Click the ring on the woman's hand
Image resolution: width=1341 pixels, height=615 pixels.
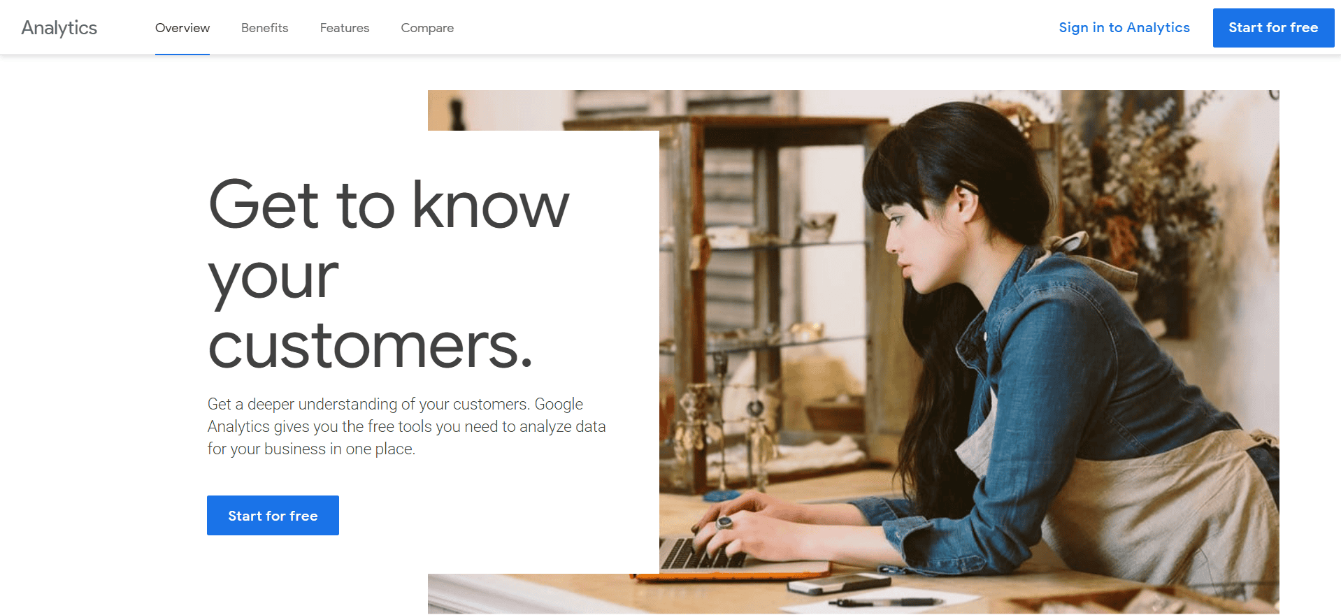tap(725, 521)
